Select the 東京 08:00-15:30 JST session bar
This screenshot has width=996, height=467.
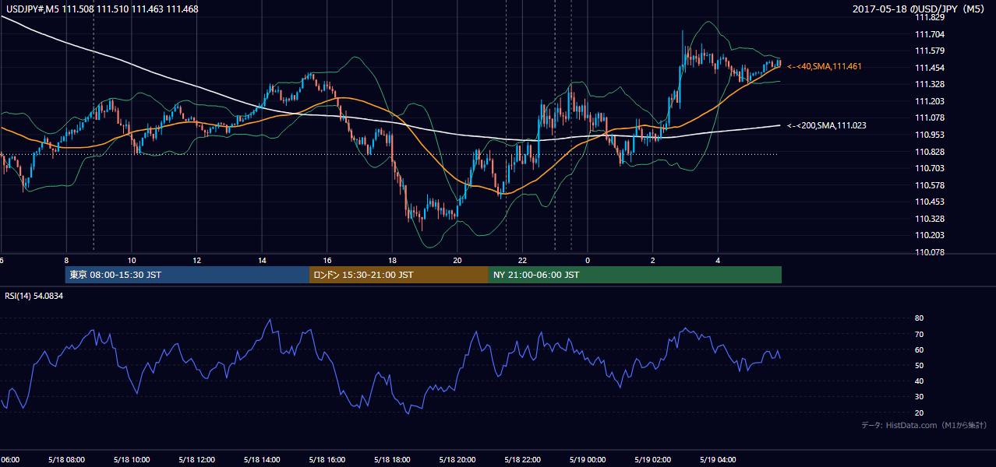[x=187, y=275]
